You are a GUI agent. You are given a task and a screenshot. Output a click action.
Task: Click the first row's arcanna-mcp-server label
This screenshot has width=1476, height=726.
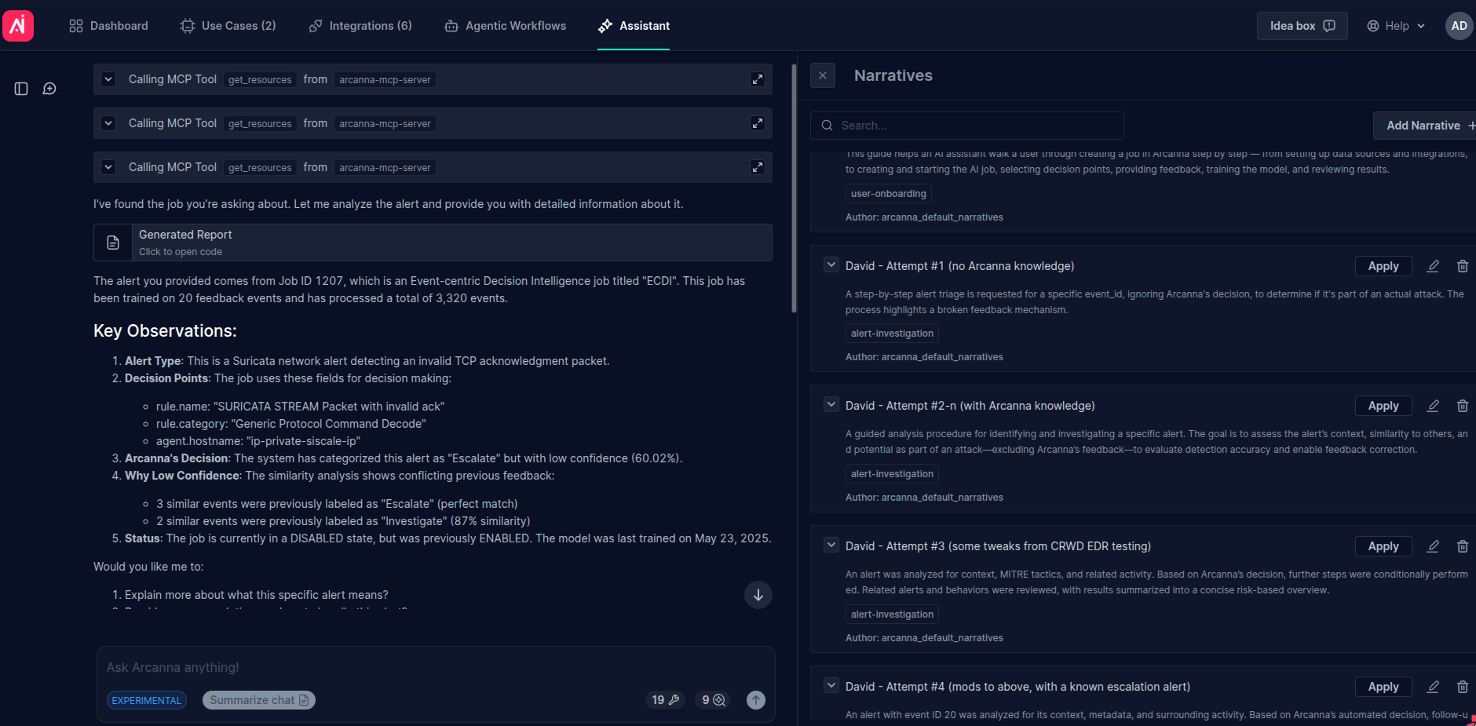tap(385, 80)
